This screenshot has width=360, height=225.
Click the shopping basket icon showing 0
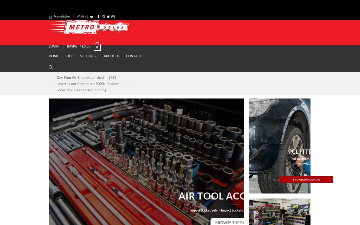97,47
